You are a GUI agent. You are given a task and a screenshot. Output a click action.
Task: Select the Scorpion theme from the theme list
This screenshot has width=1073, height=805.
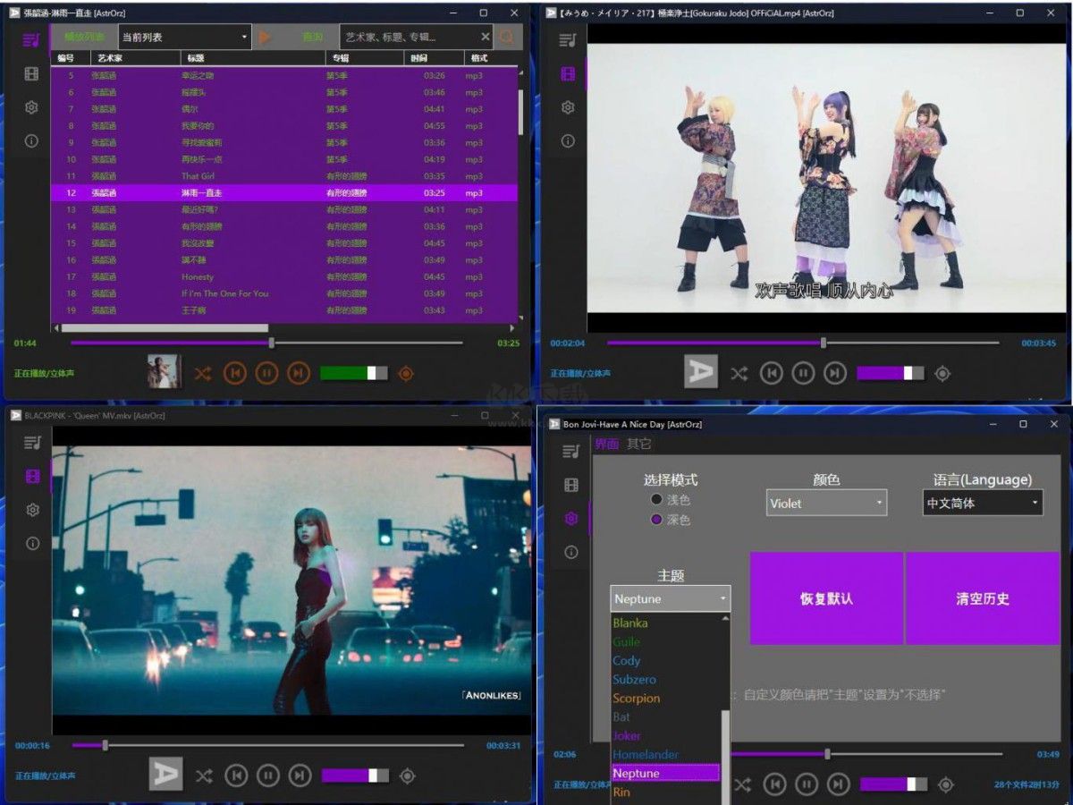coord(637,698)
